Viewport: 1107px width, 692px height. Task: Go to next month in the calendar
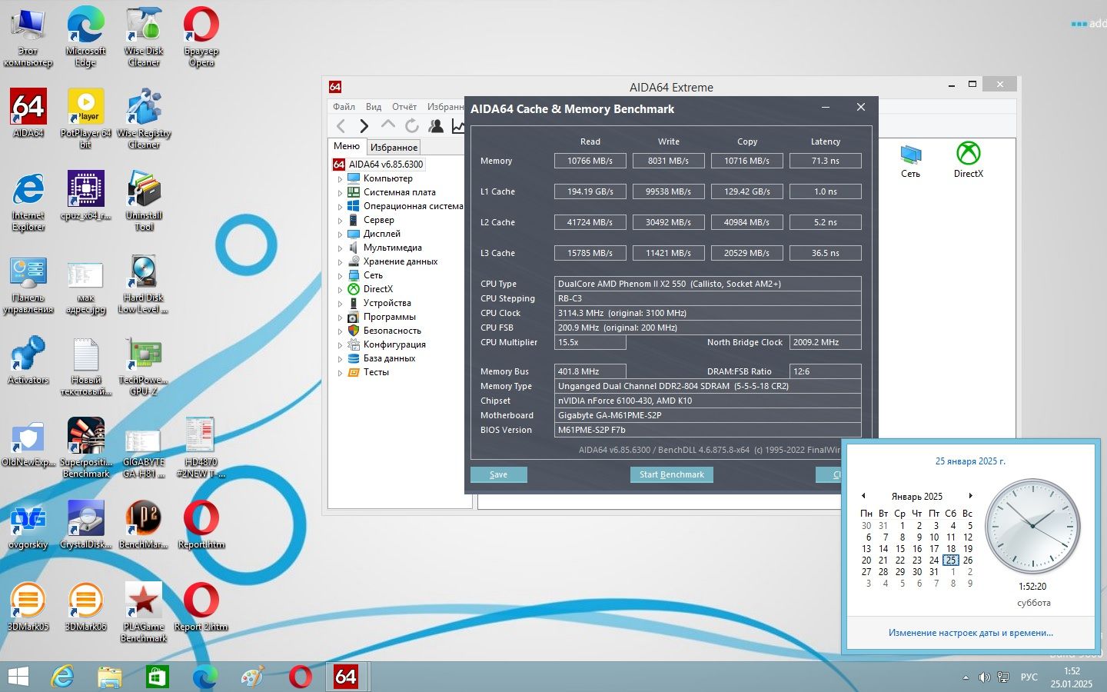point(971,496)
